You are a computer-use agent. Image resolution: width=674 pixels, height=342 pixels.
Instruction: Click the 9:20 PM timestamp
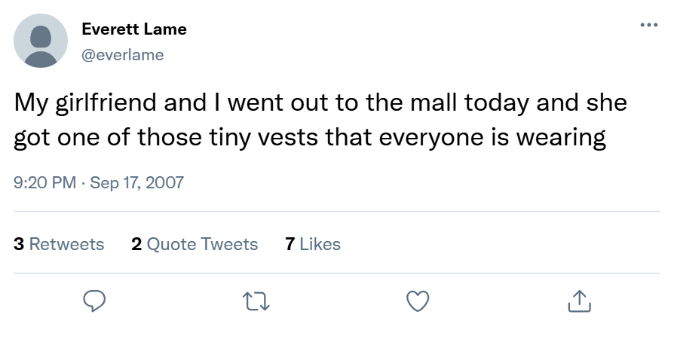tap(44, 183)
